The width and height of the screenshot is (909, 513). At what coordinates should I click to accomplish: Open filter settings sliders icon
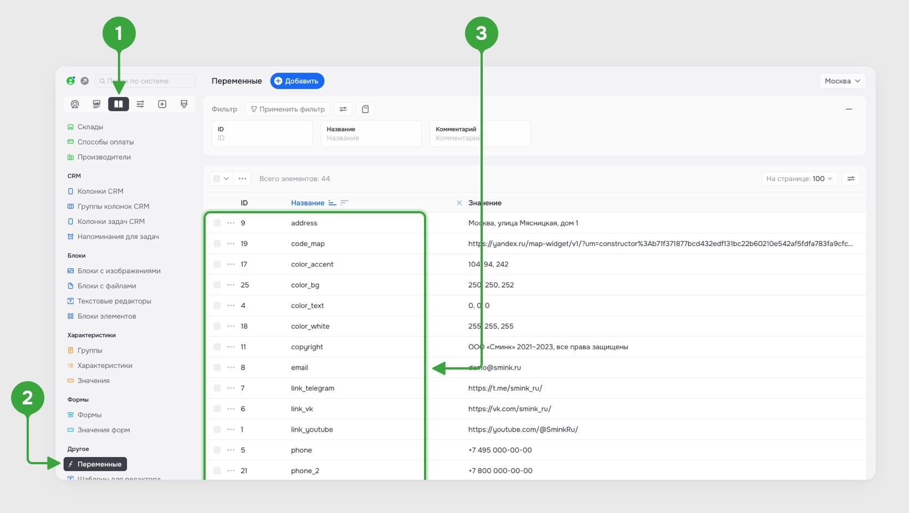[343, 109]
